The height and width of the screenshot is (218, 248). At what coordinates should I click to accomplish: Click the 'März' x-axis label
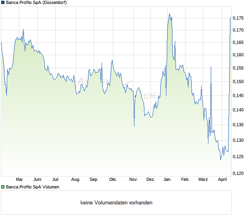click(203, 179)
